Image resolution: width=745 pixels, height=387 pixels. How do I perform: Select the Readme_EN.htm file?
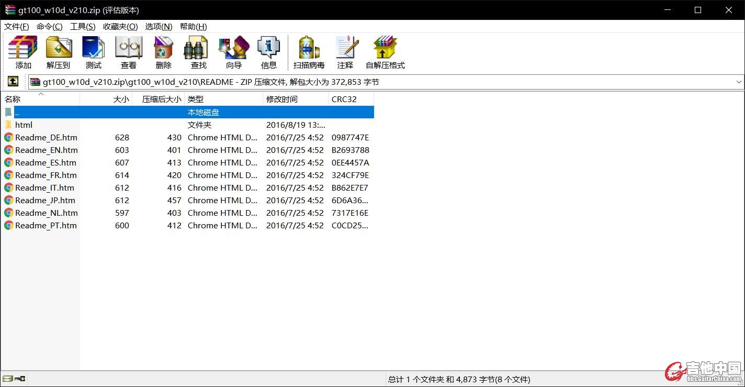[46, 150]
